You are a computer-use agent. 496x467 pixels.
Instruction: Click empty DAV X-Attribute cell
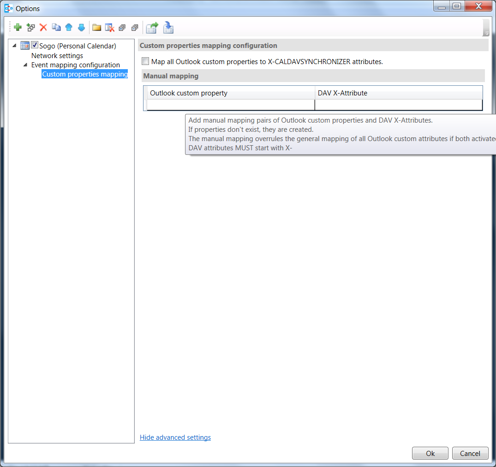click(399, 105)
